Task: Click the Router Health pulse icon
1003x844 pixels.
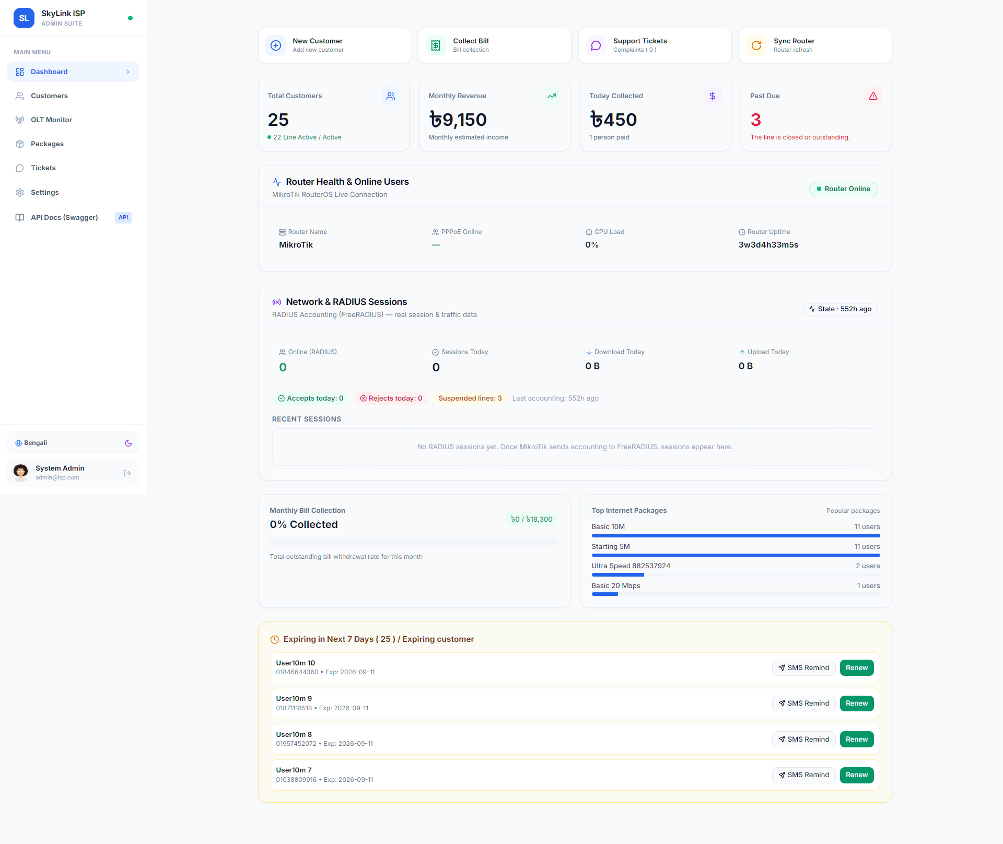Action: pyautogui.click(x=277, y=182)
